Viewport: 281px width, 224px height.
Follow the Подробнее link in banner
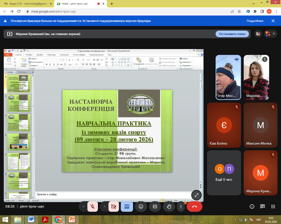[255, 21]
